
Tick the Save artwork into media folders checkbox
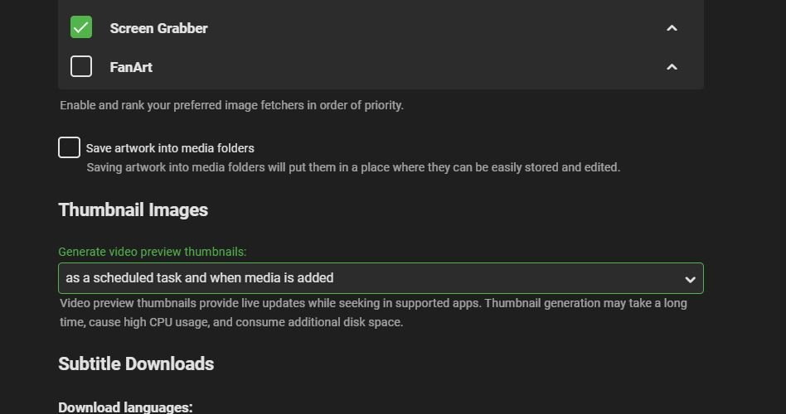coord(69,147)
